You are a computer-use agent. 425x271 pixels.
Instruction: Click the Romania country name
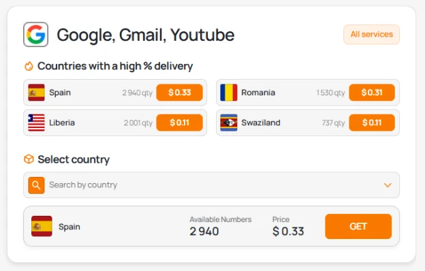(258, 93)
